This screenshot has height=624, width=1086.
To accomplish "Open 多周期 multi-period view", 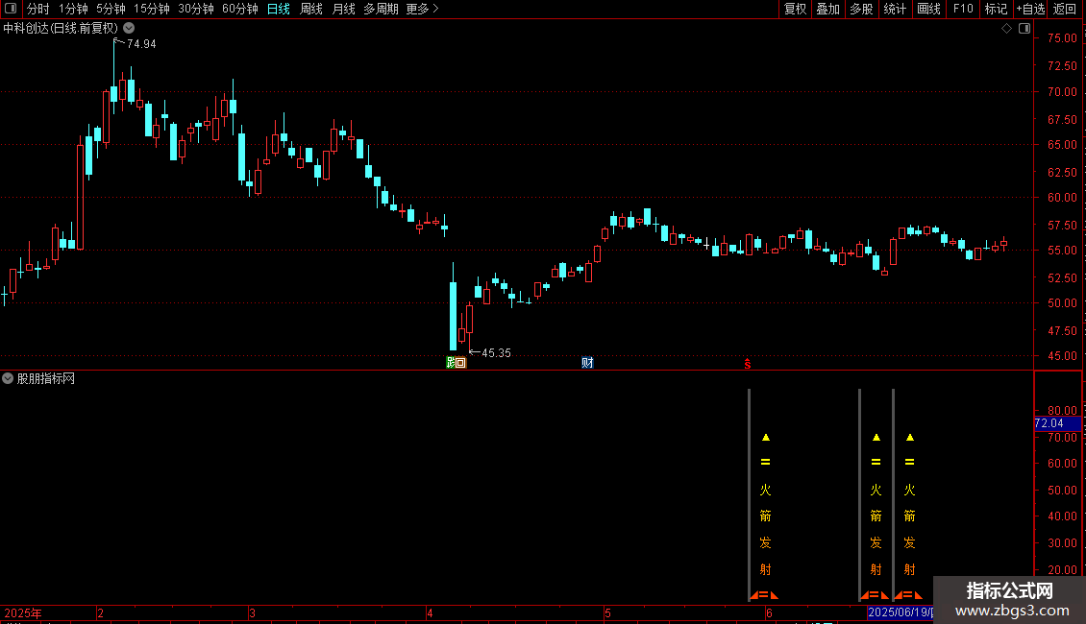I will (381, 9).
